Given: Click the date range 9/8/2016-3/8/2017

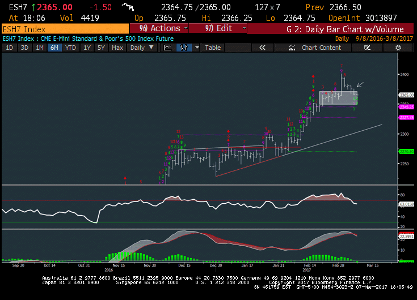Looking at the screenshot, I should pyautogui.click(x=384, y=38).
